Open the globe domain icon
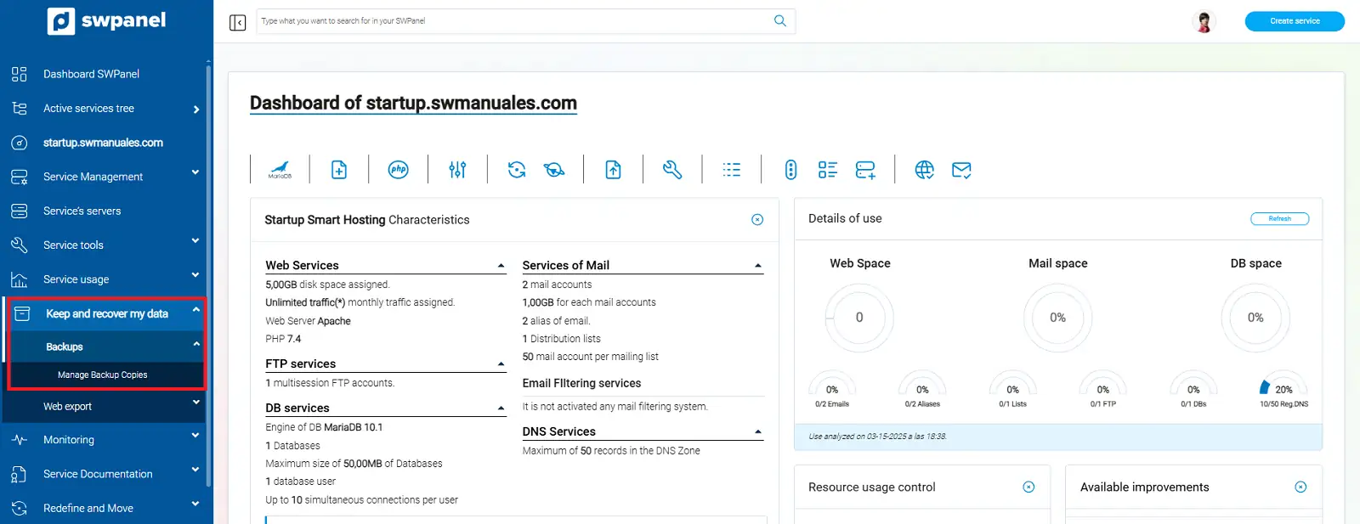 [924, 170]
